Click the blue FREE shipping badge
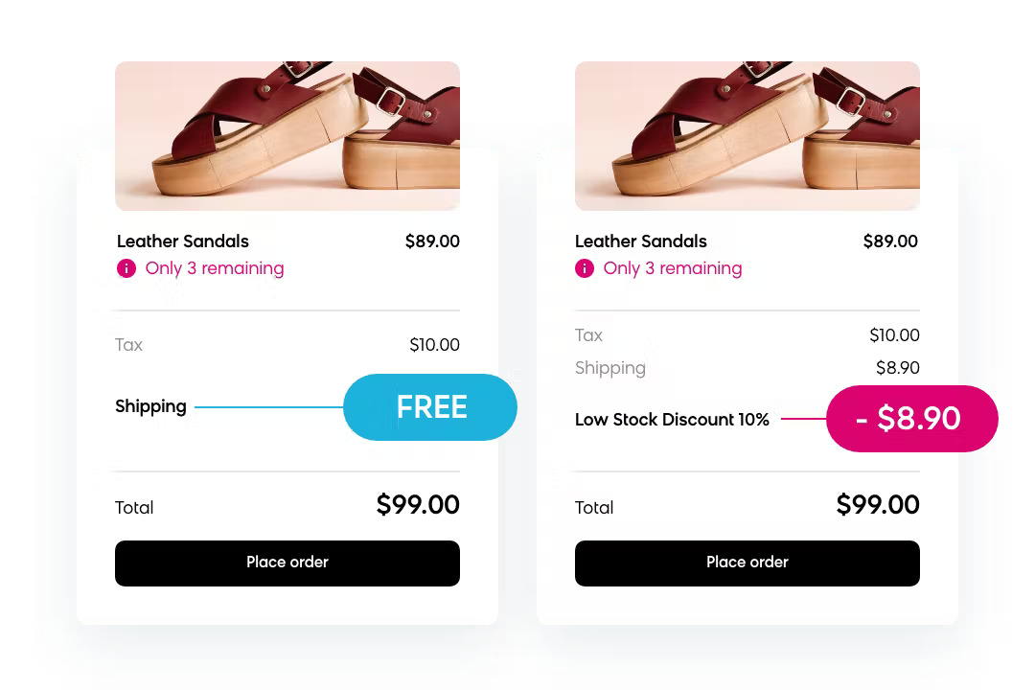The image size is (1035, 690). (430, 407)
